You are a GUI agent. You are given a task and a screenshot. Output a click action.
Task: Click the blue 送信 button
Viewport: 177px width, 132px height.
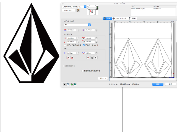(x=158, y=84)
